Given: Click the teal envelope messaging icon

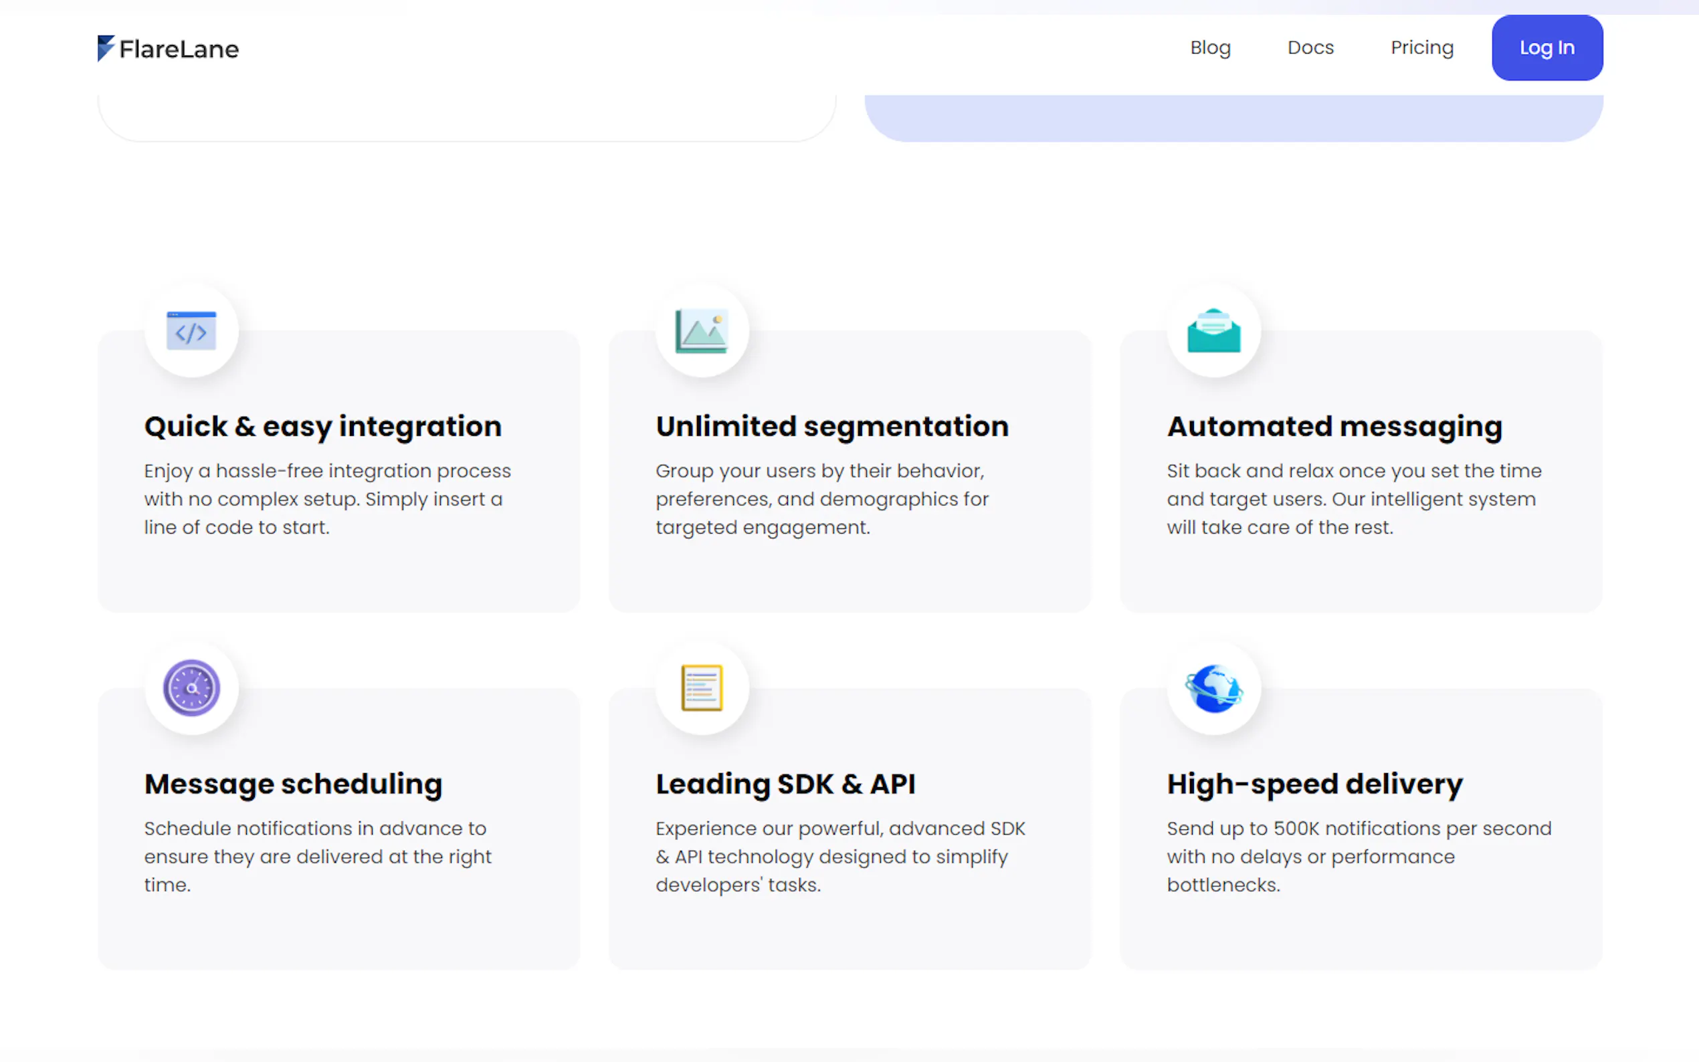Looking at the screenshot, I should [1213, 331].
